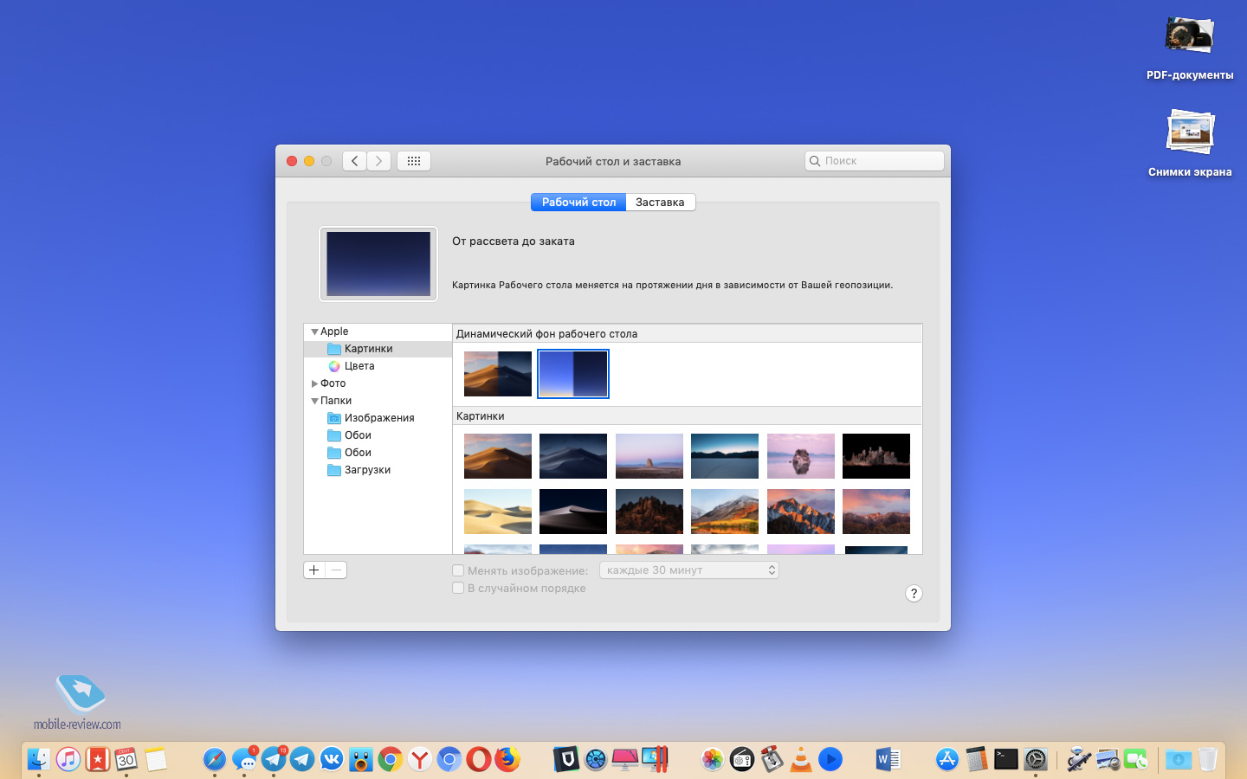1247x779 pixels.
Task: Choose the selected blue gradient dynamic wallpaper
Action: (x=573, y=374)
